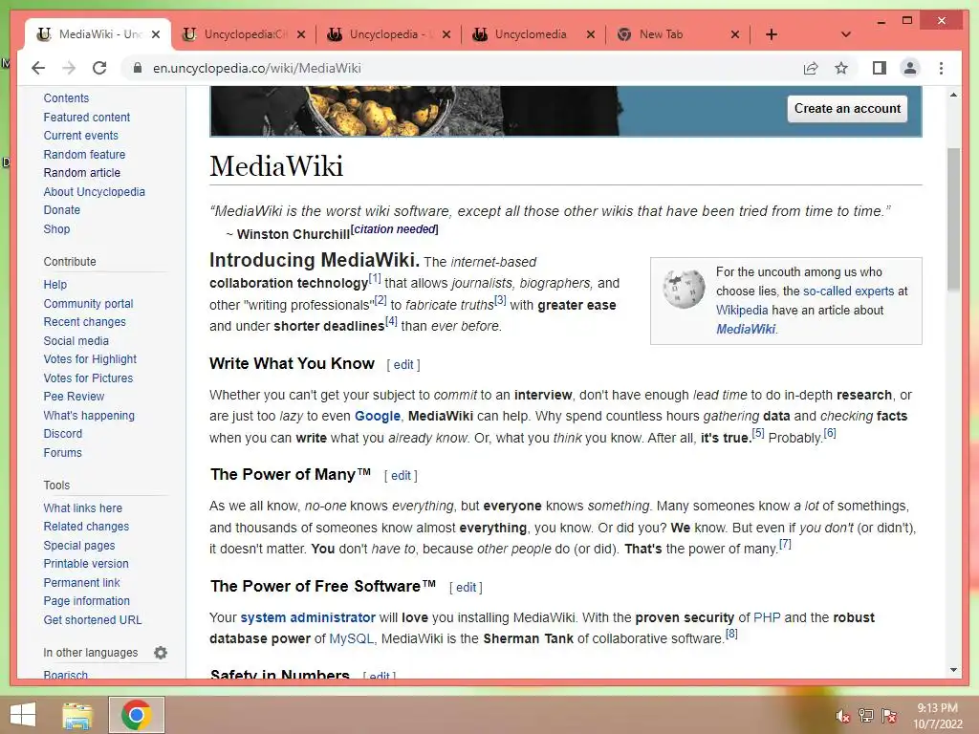The image size is (979, 734).
Task: Click the page vertical scrollbar thumb
Action: pos(953,219)
